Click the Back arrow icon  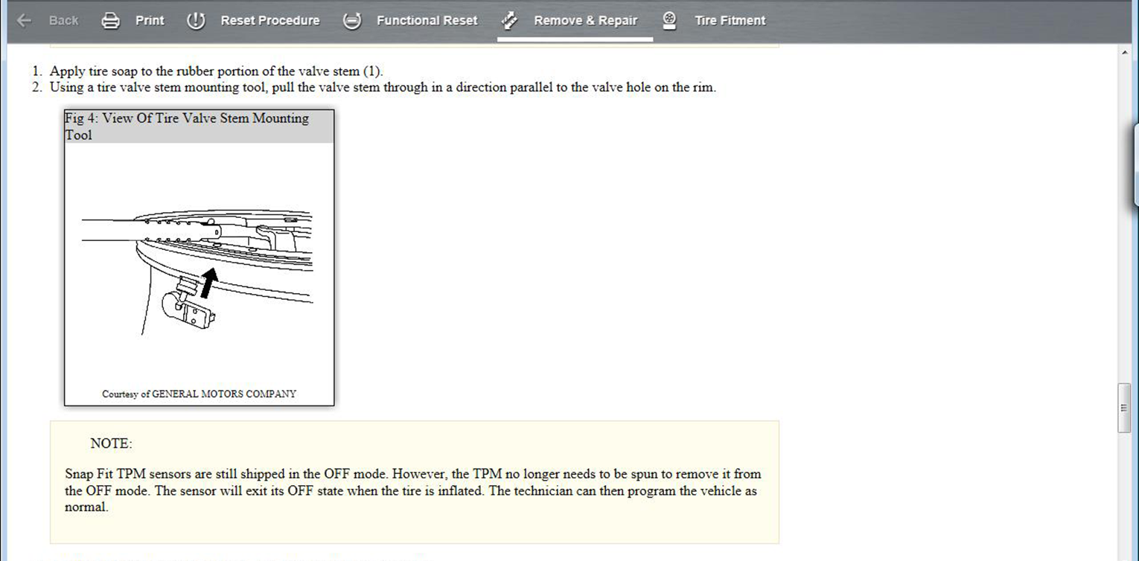tap(24, 21)
